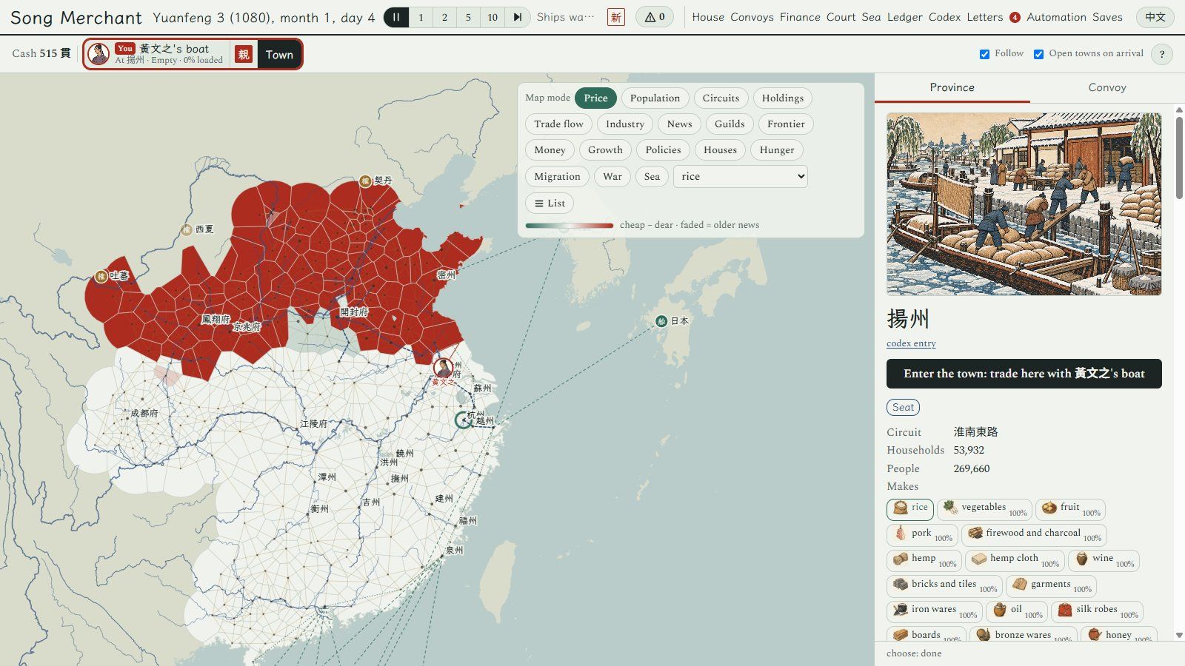The height and width of the screenshot is (666, 1185).
Task: Open the rice commodity dropdown
Action: click(x=740, y=176)
